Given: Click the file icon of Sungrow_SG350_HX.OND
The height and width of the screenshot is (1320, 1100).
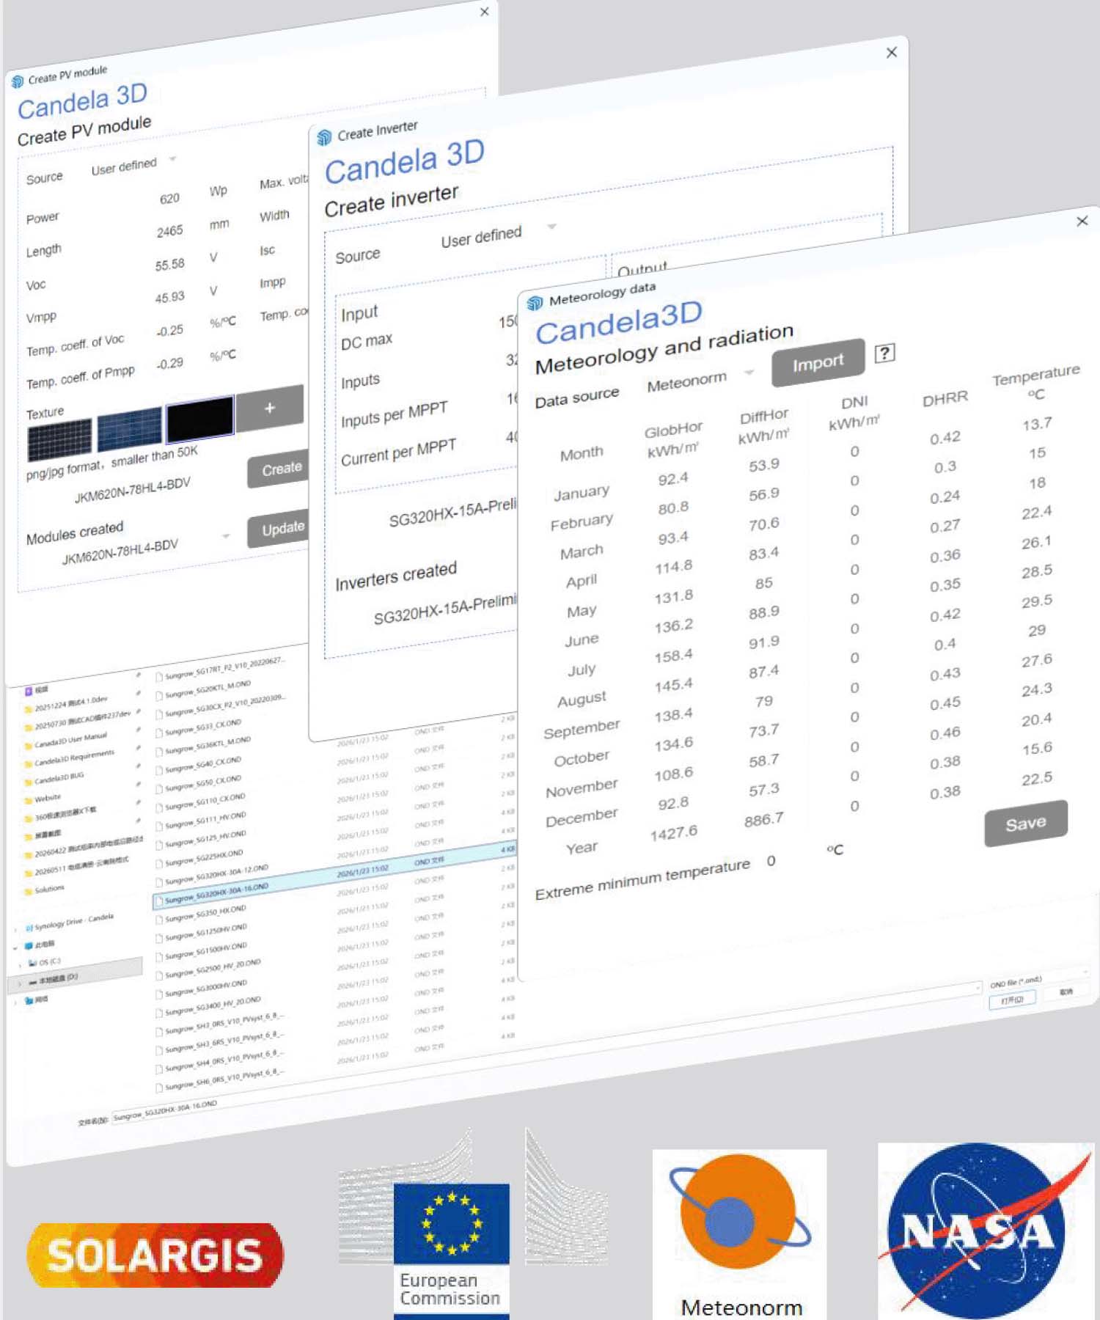Looking at the screenshot, I should click(x=159, y=919).
